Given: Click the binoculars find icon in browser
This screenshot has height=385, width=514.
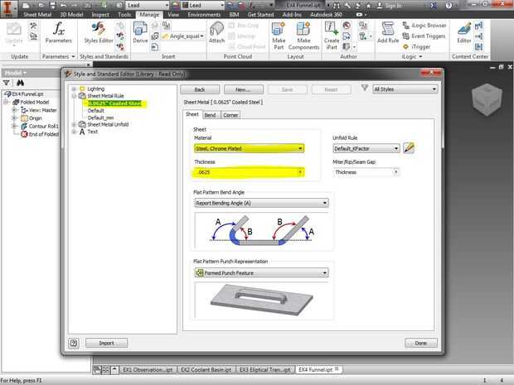Looking at the screenshot, I should [x=20, y=83].
